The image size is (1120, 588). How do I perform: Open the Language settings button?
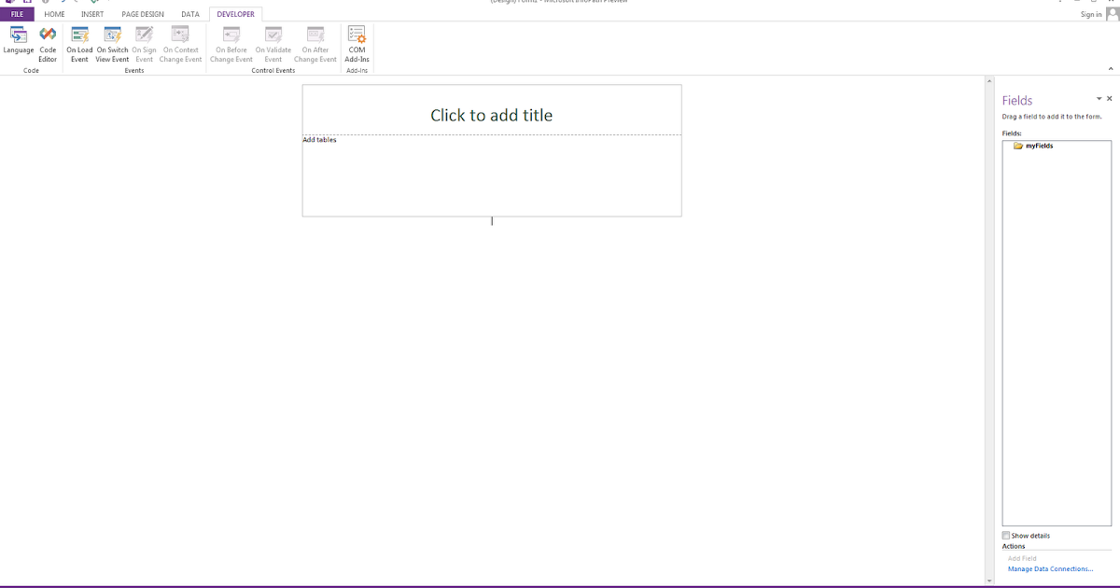(19, 44)
